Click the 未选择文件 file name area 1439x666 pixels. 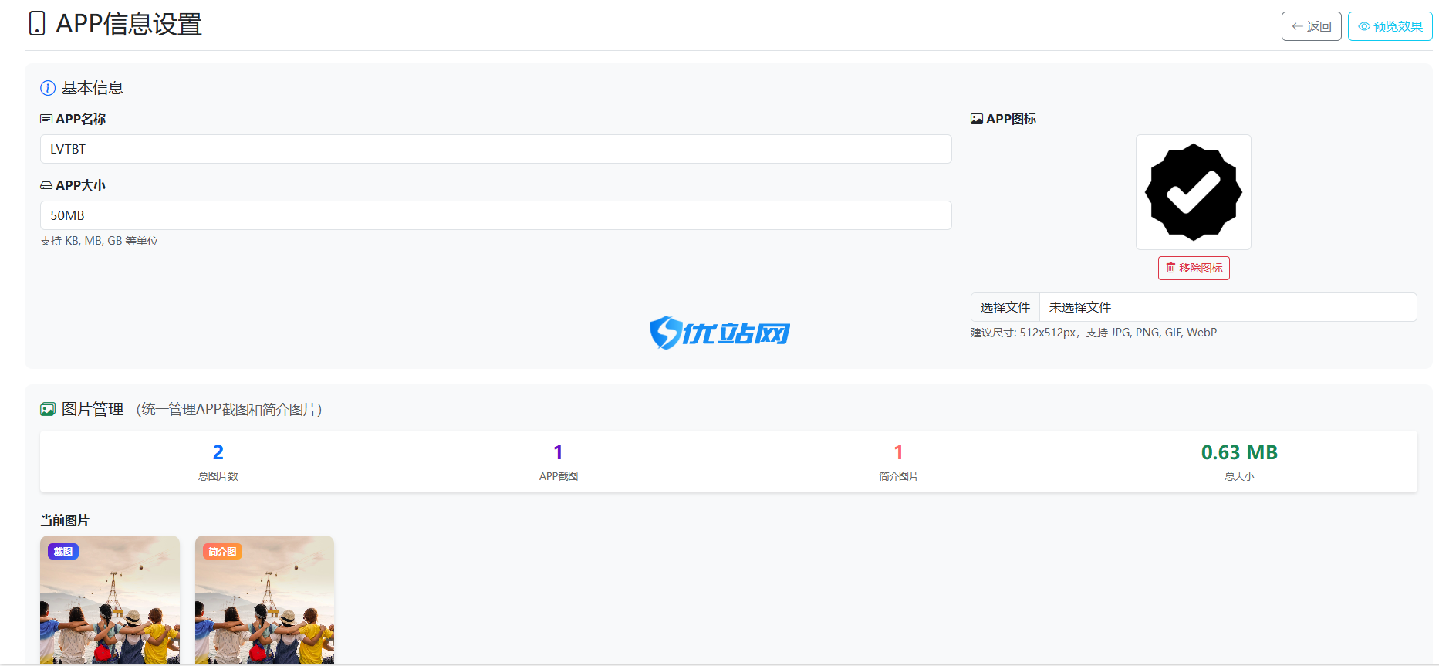pyautogui.click(x=1228, y=307)
